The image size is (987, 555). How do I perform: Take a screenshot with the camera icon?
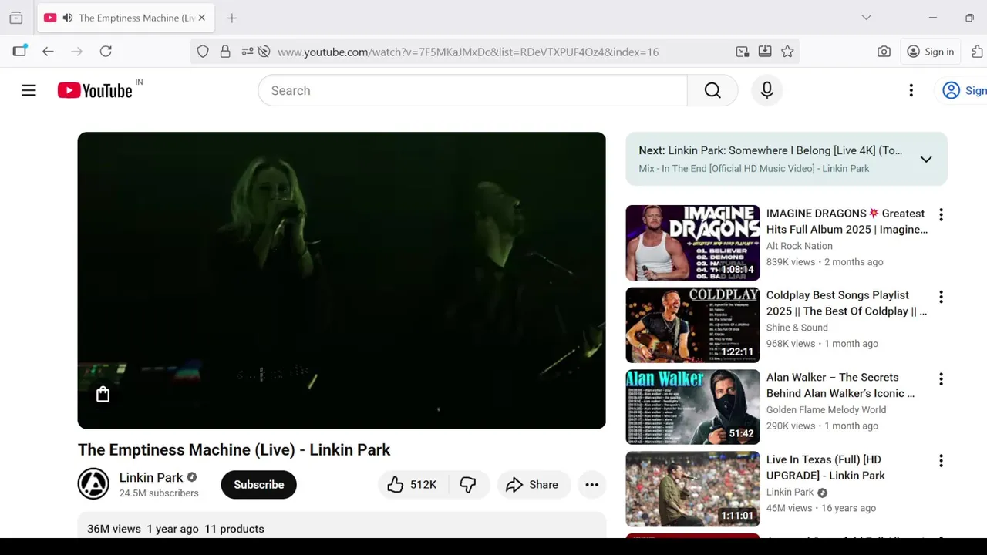coord(884,52)
